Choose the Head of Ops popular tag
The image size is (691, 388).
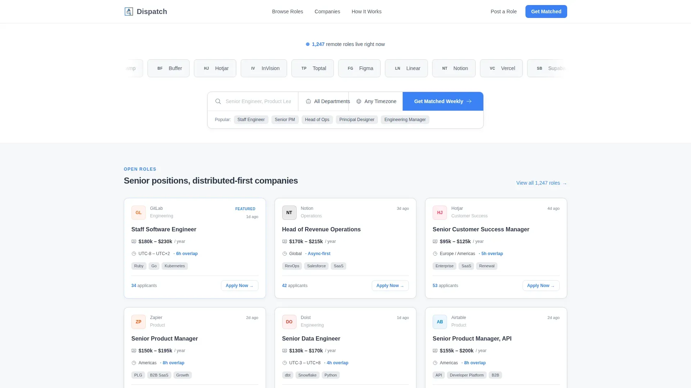coord(317,120)
